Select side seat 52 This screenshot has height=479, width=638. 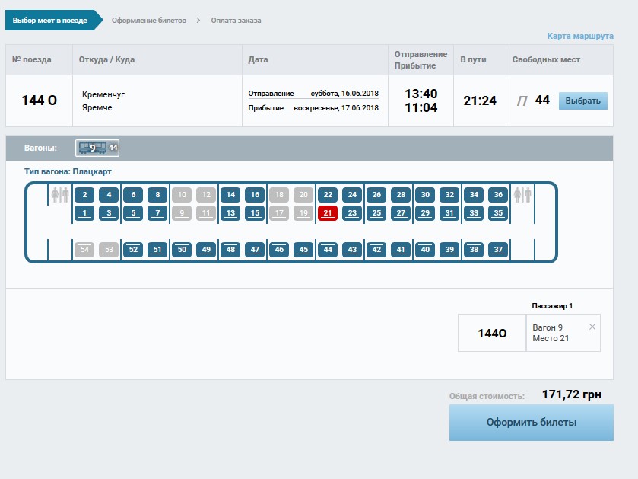[133, 250]
